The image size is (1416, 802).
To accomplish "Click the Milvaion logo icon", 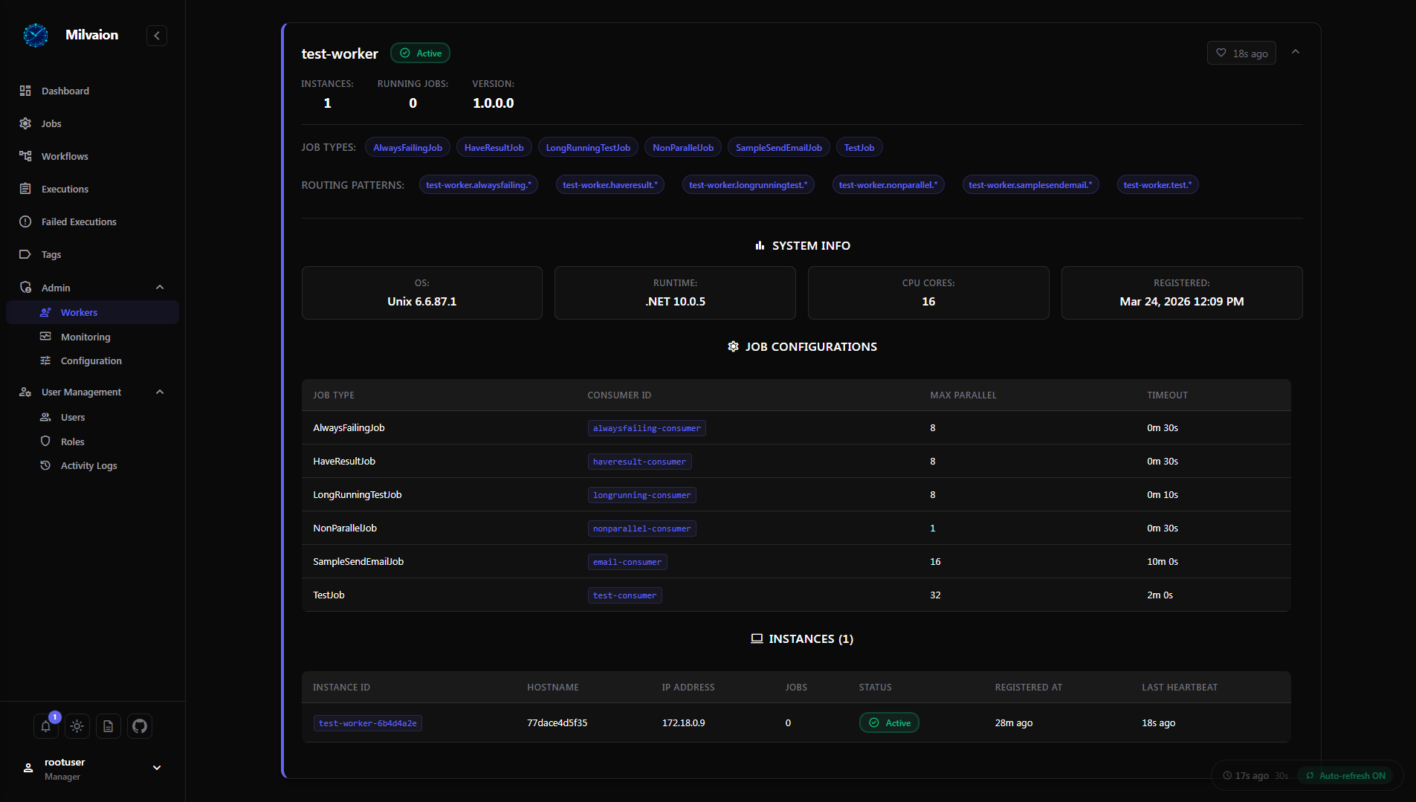I will (36, 35).
